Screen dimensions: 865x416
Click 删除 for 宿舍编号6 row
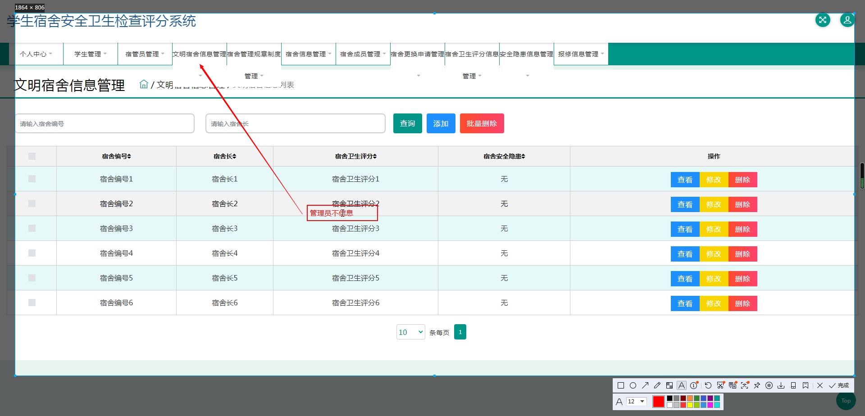pos(742,303)
